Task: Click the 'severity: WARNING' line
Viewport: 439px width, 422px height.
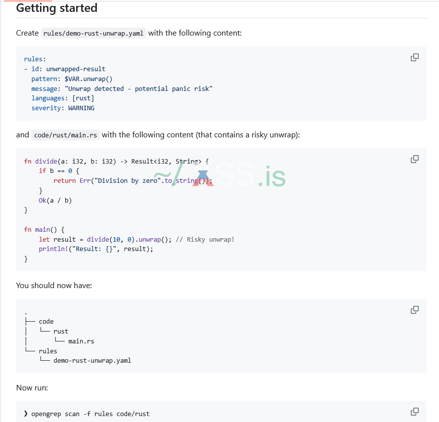Action: click(x=63, y=108)
